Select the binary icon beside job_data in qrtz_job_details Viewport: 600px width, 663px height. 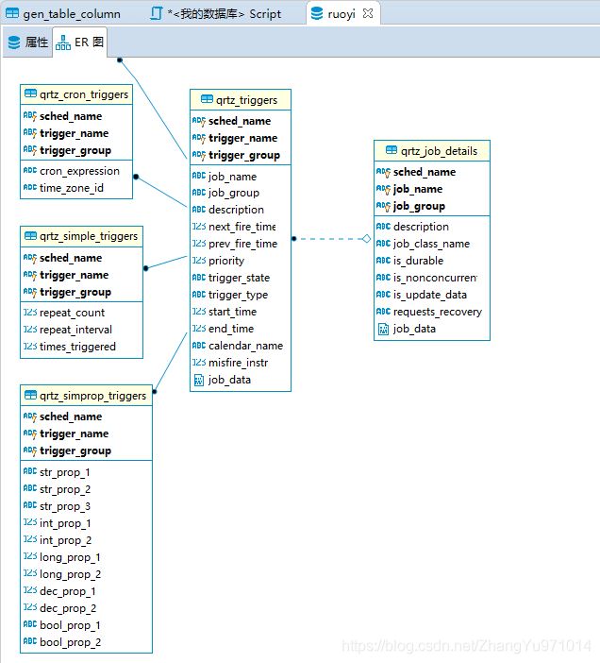click(383, 329)
